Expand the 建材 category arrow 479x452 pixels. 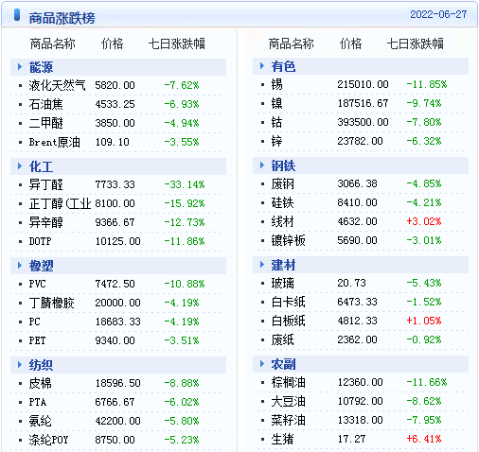[x=262, y=265]
